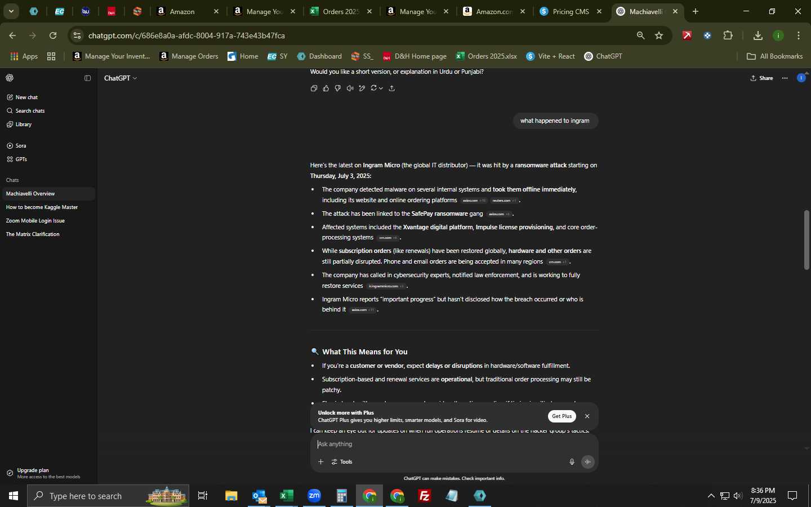Open the ChatGPT profile avatar
Screen dimensions: 811x507
pyautogui.click(x=801, y=78)
